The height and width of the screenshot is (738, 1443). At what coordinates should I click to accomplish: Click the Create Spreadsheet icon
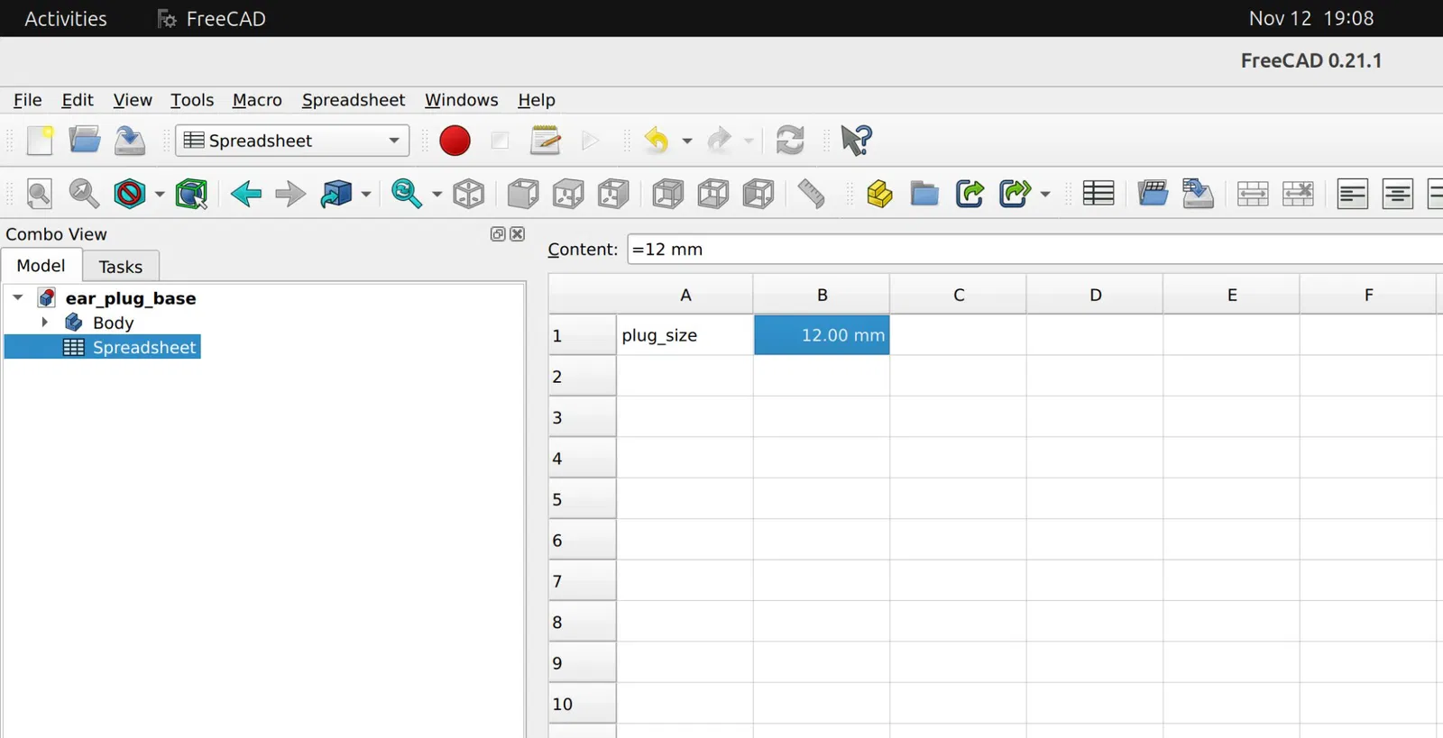tap(1098, 194)
